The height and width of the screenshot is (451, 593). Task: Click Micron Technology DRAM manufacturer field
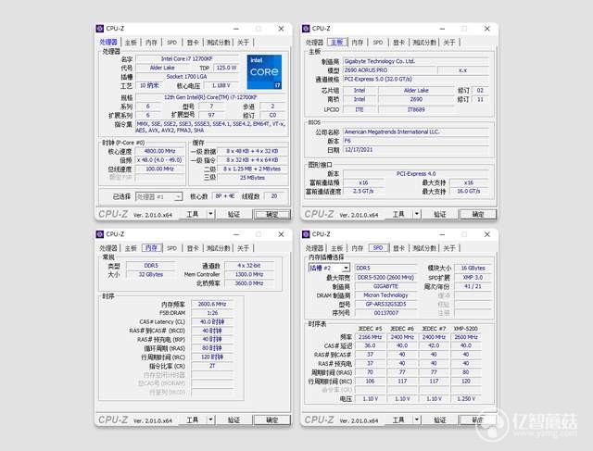385,295
